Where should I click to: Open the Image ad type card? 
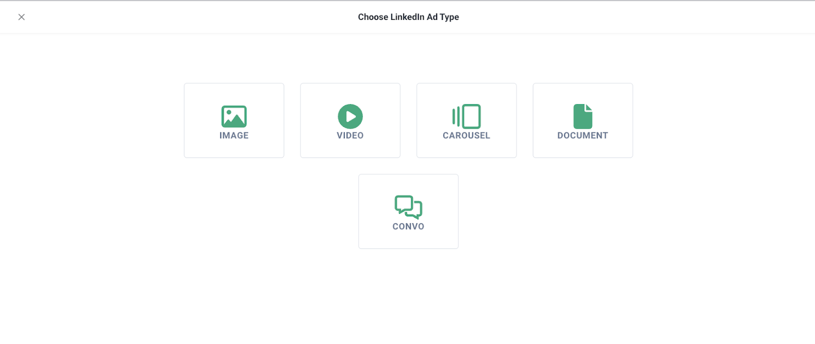pos(234,120)
